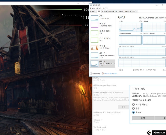Select the 절전 radio option
This screenshot has height=135, width=166.
[133, 108]
